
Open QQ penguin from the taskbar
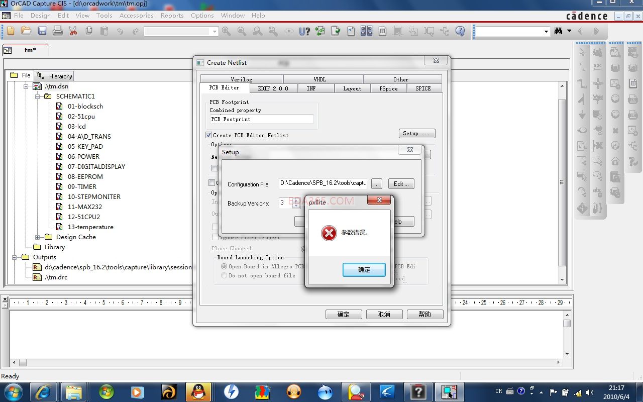198,391
